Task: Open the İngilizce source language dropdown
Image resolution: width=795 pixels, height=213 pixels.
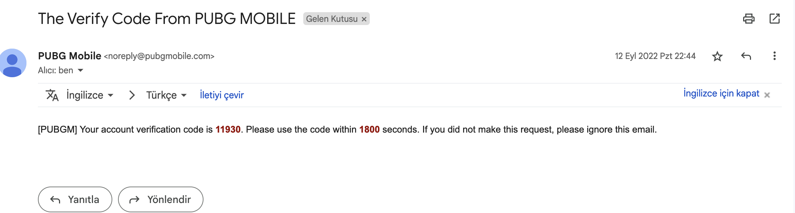Action: click(90, 95)
